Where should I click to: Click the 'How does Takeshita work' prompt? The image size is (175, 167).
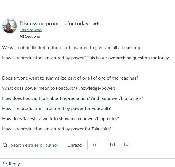coord(61,119)
